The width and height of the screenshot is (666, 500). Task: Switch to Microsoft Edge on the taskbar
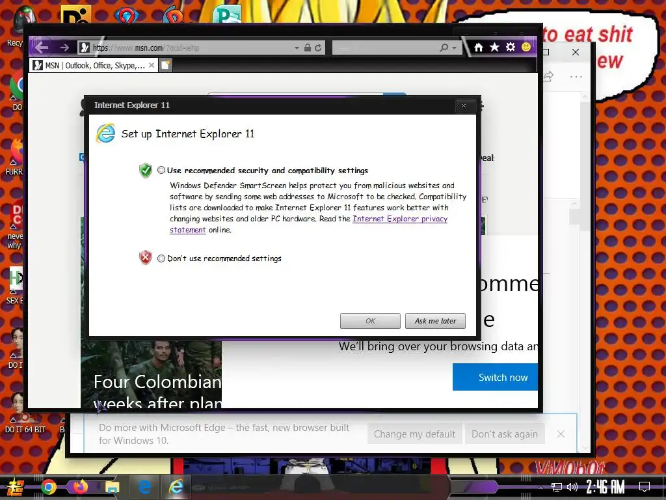coord(144,487)
